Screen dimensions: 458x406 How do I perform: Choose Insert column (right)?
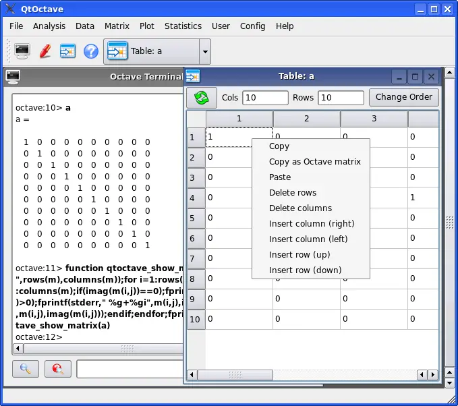pyautogui.click(x=311, y=224)
